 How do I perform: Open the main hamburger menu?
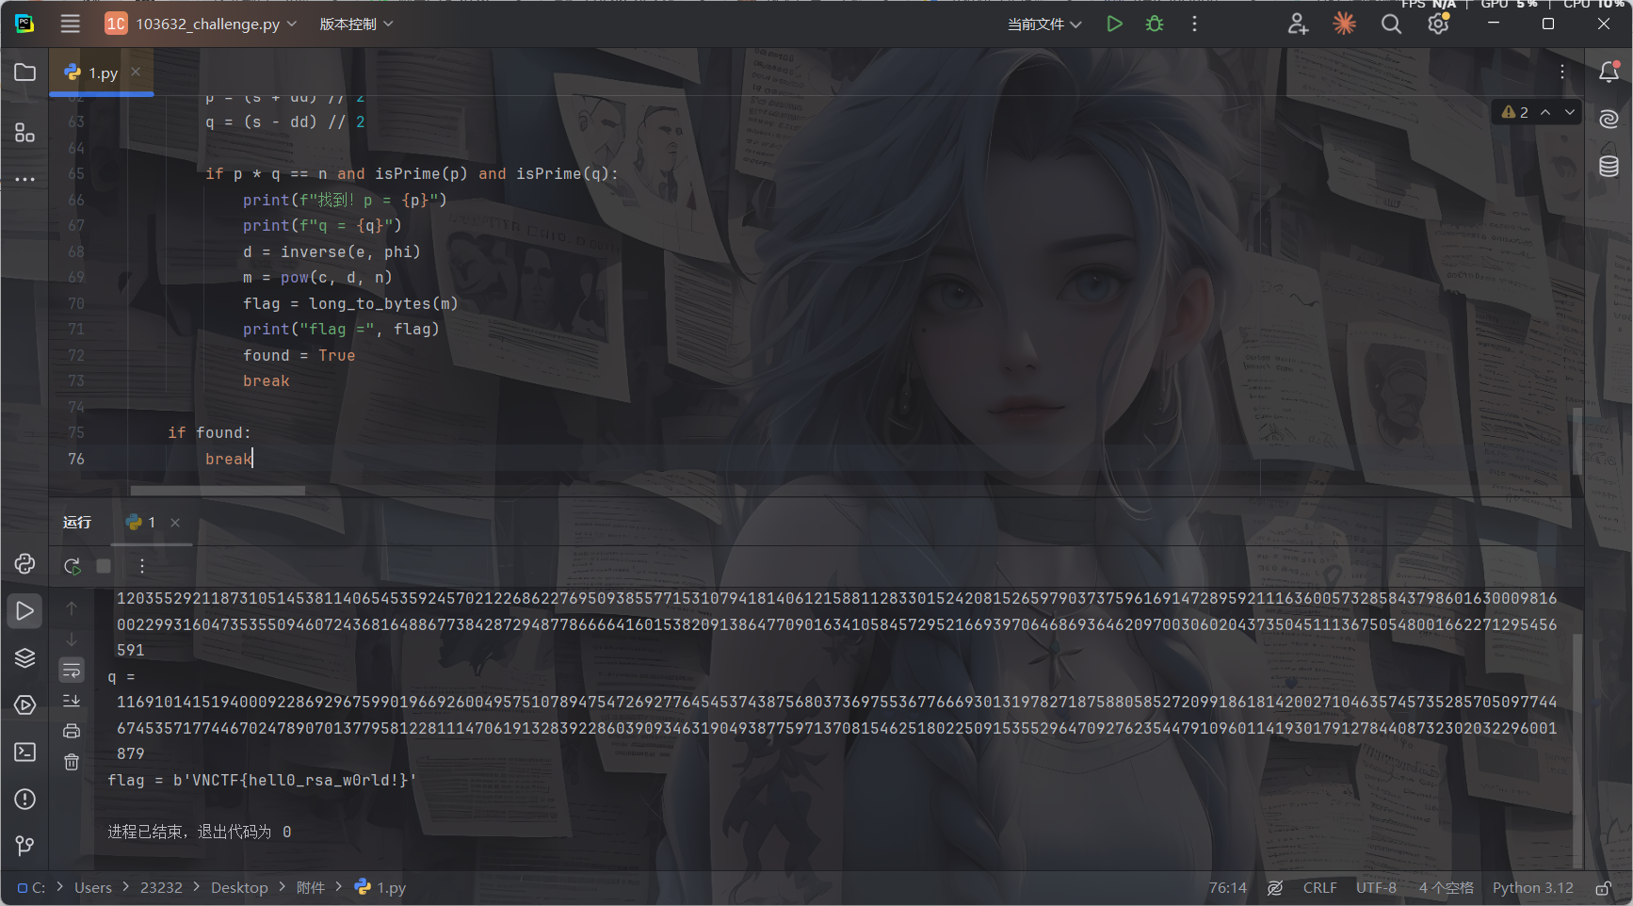(71, 24)
